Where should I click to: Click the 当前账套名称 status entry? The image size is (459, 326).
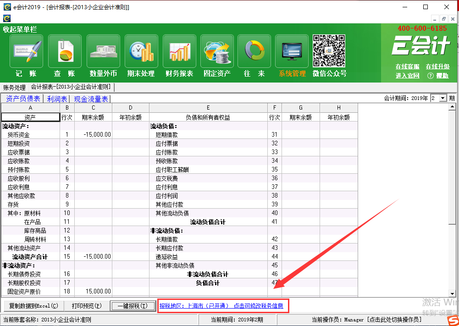(x=47, y=320)
